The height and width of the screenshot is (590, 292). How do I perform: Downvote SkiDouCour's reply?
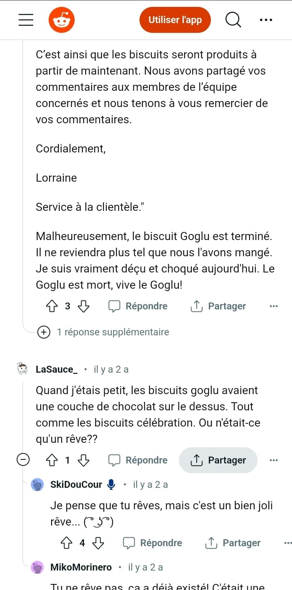point(98,543)
